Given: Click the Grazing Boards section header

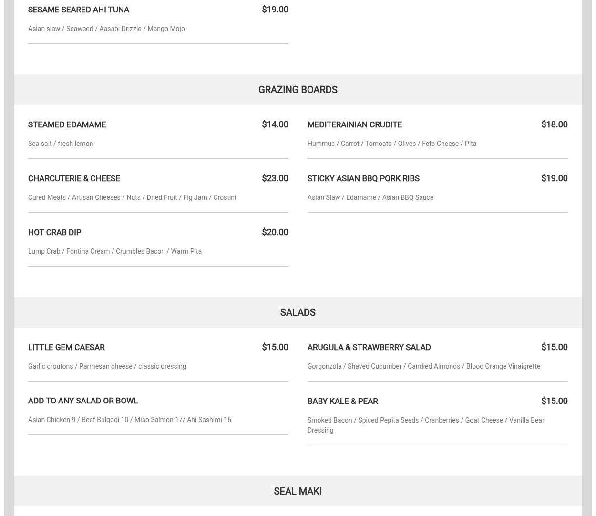Looking at the screenshot, I should click(x=298, y=90).
